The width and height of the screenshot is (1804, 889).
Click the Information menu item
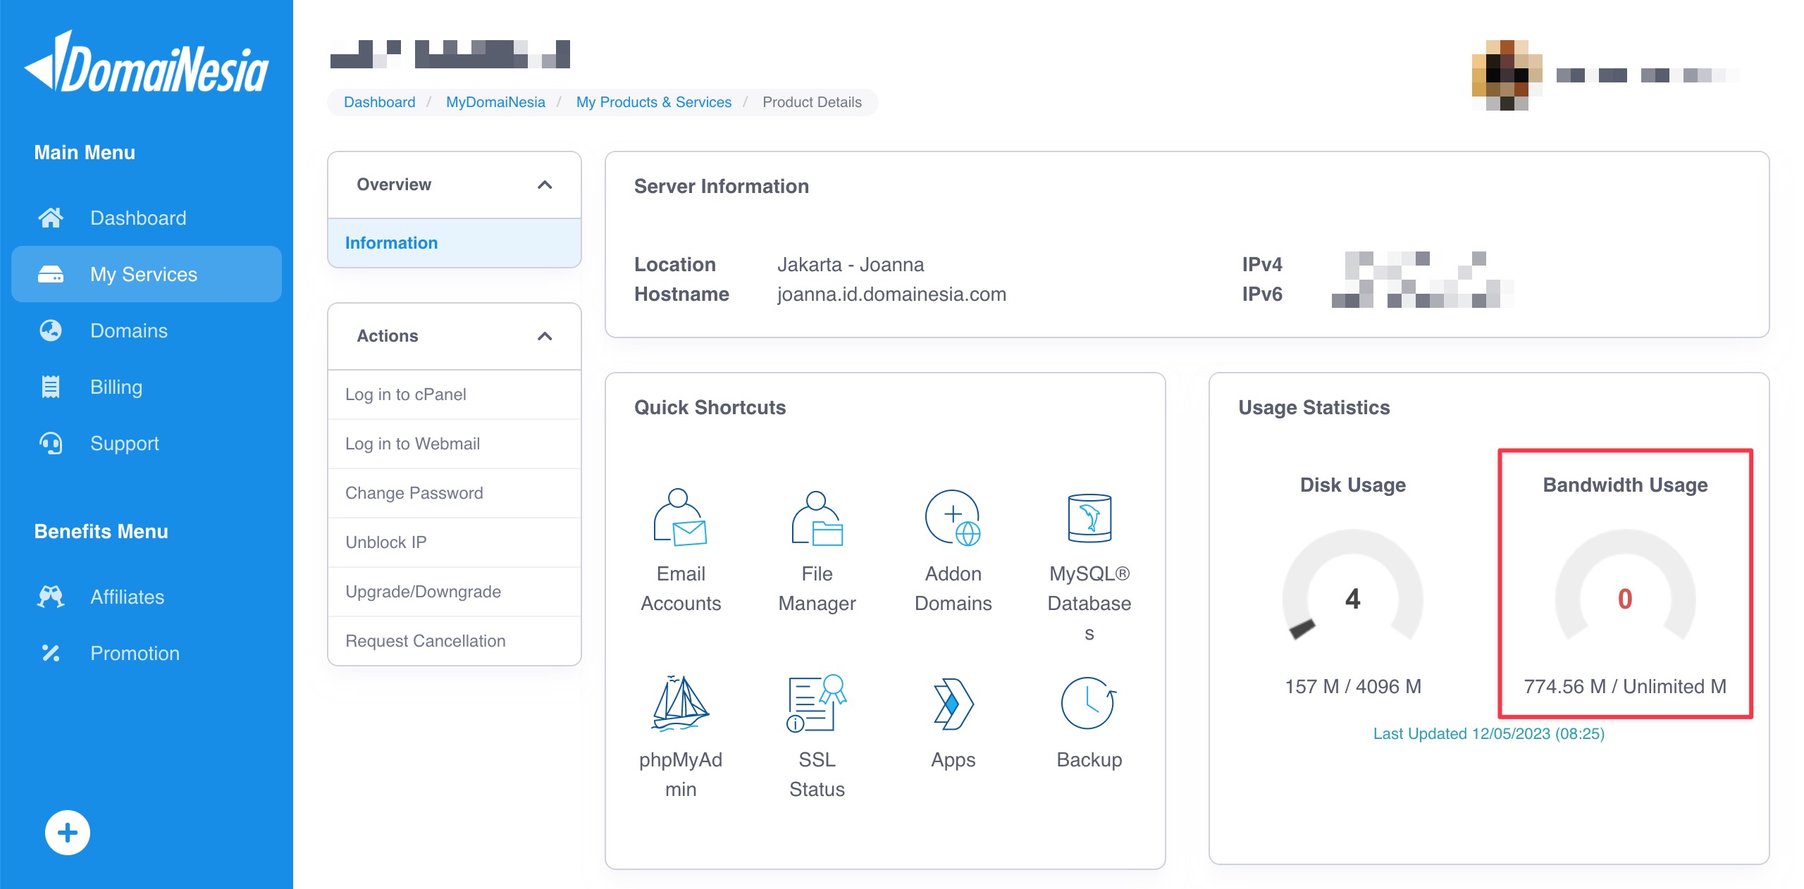pos(391,242)
